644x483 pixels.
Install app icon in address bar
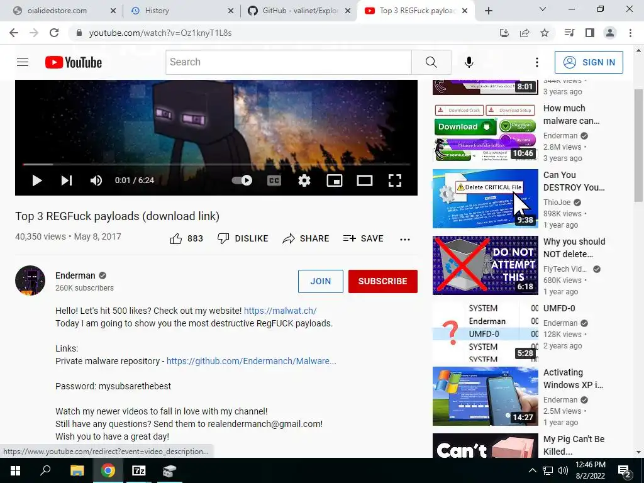point(504,33)
